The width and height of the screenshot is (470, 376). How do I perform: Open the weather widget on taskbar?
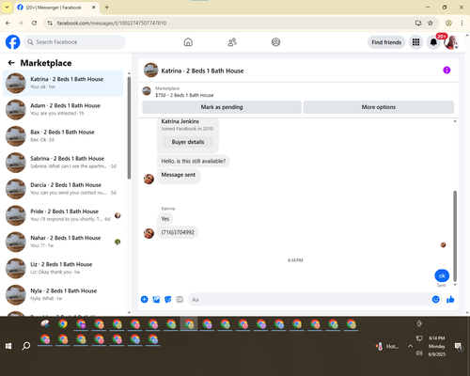pos(387,346)
